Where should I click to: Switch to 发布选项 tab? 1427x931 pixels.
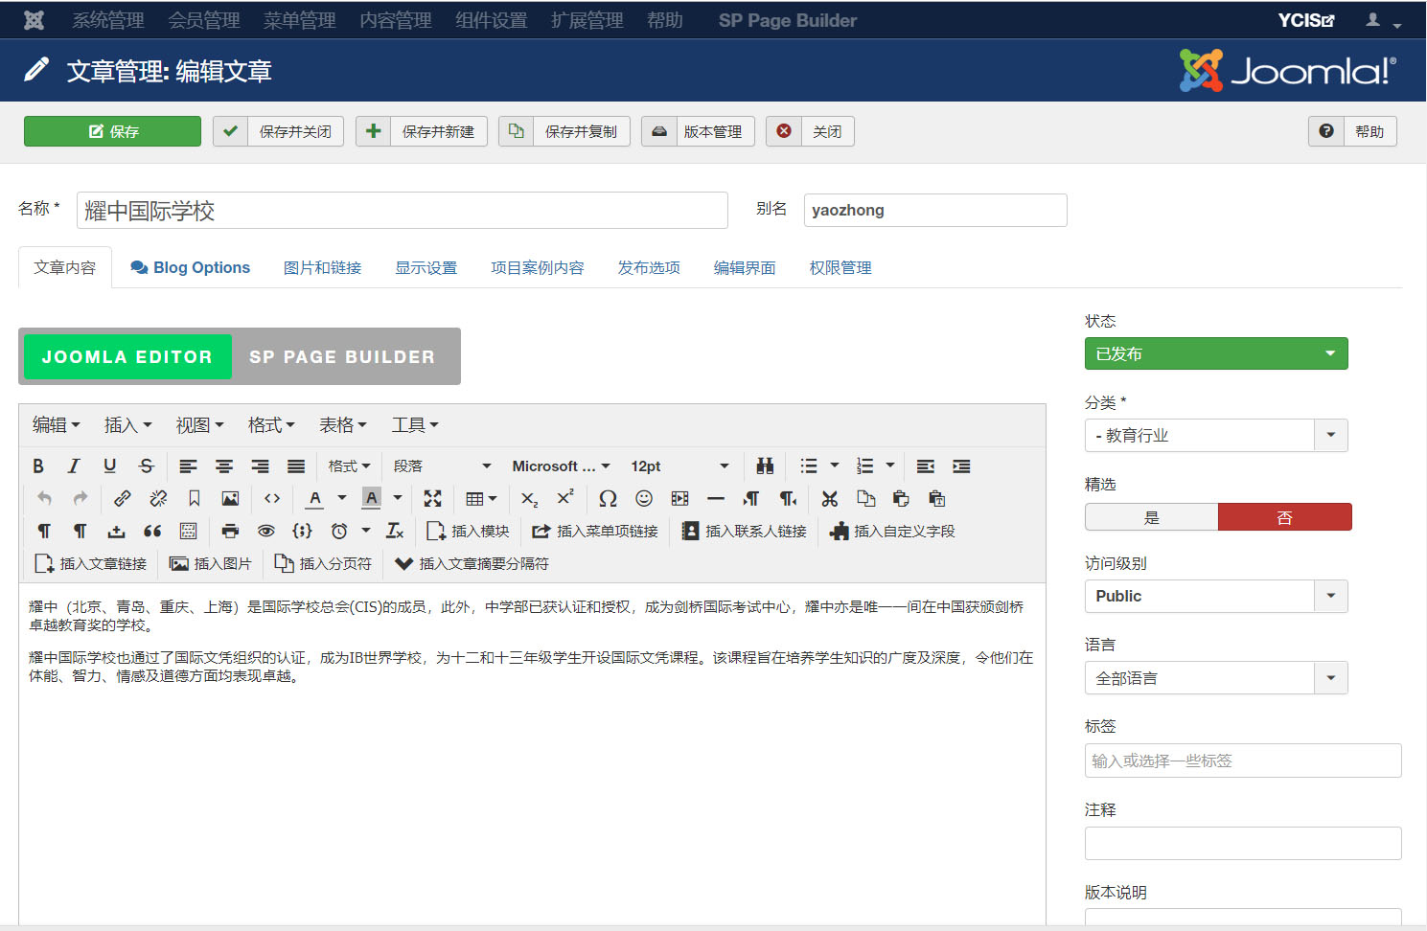[x=649, y=267]
